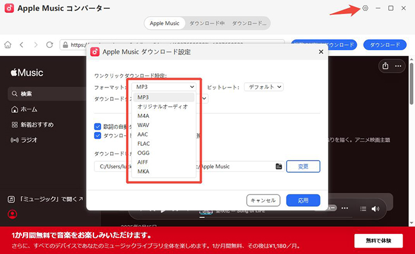Click the volume speaker icon in player
The width and height of the screenshot is (415, 254).
pyautogui.click(x=375, y=209)
